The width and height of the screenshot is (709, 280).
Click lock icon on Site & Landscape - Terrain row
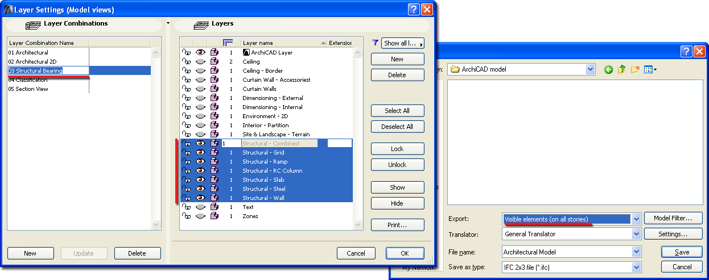(x=186, y=135)
